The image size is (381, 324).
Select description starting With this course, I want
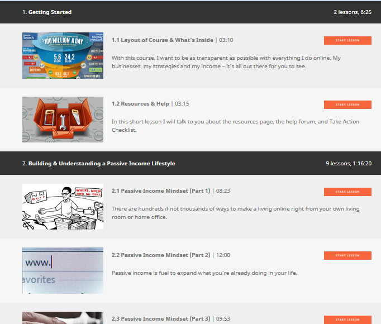(226, 62)
